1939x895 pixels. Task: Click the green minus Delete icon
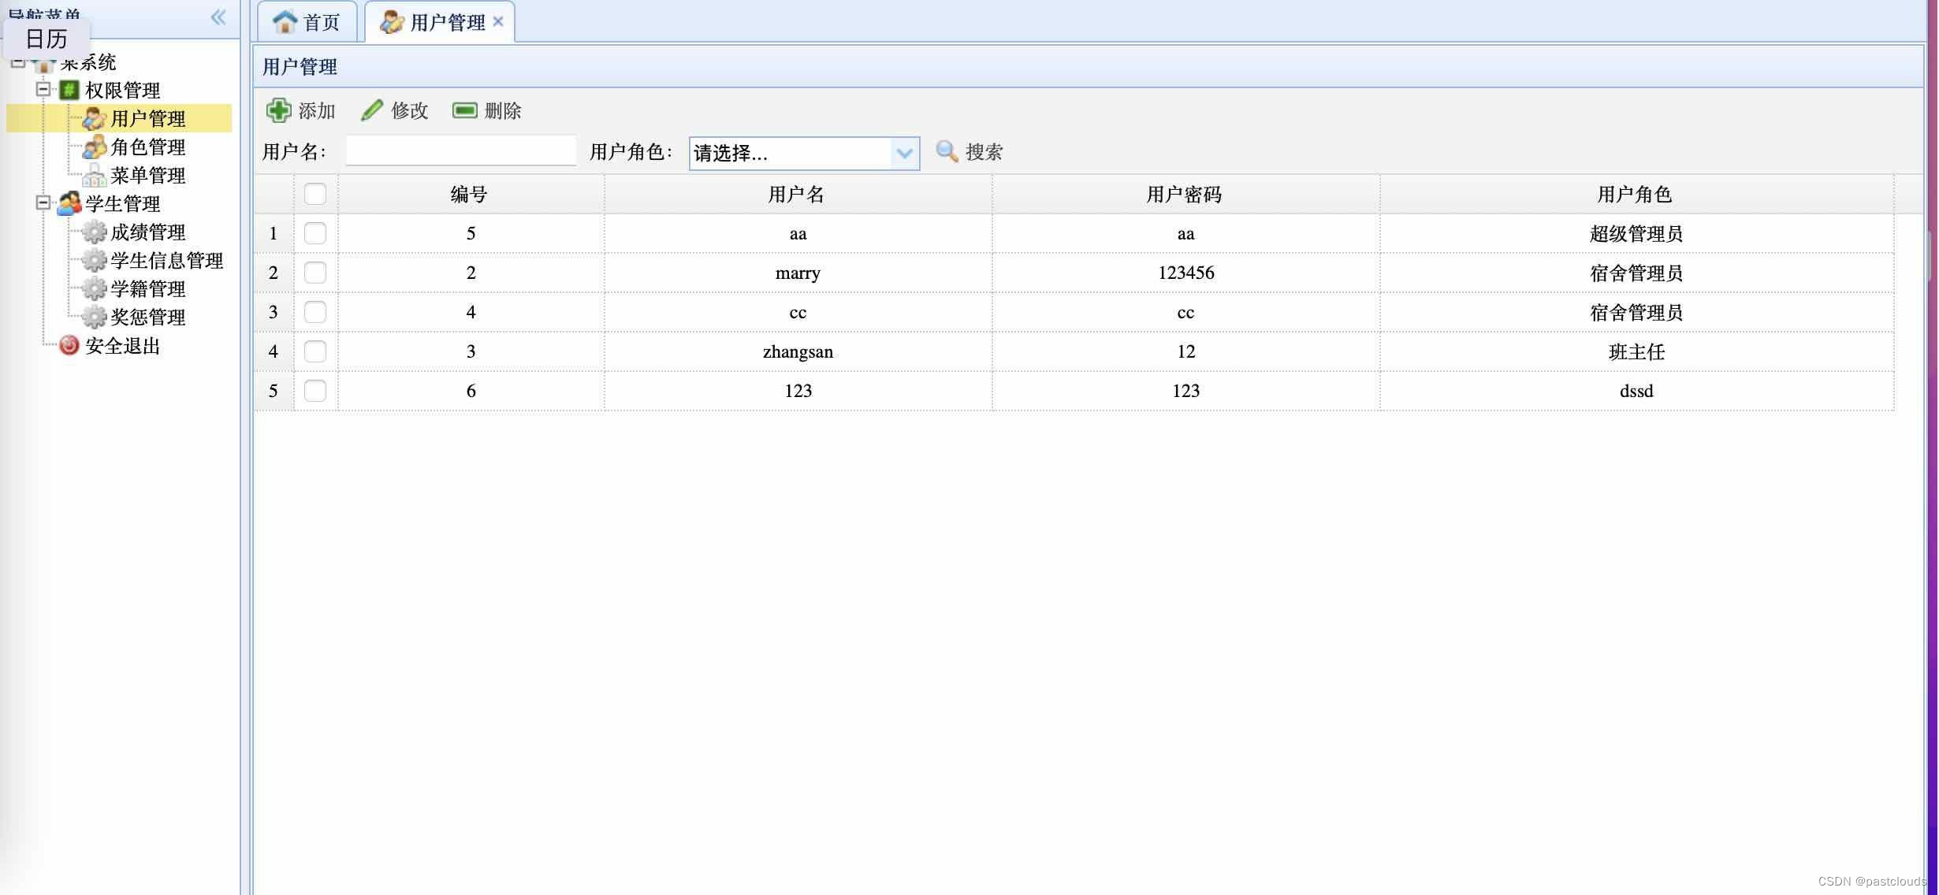click(465, 110)
